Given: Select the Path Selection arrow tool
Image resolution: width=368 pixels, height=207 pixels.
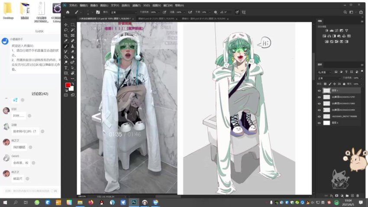Looking at the screenshot, I should click(73, 68).
